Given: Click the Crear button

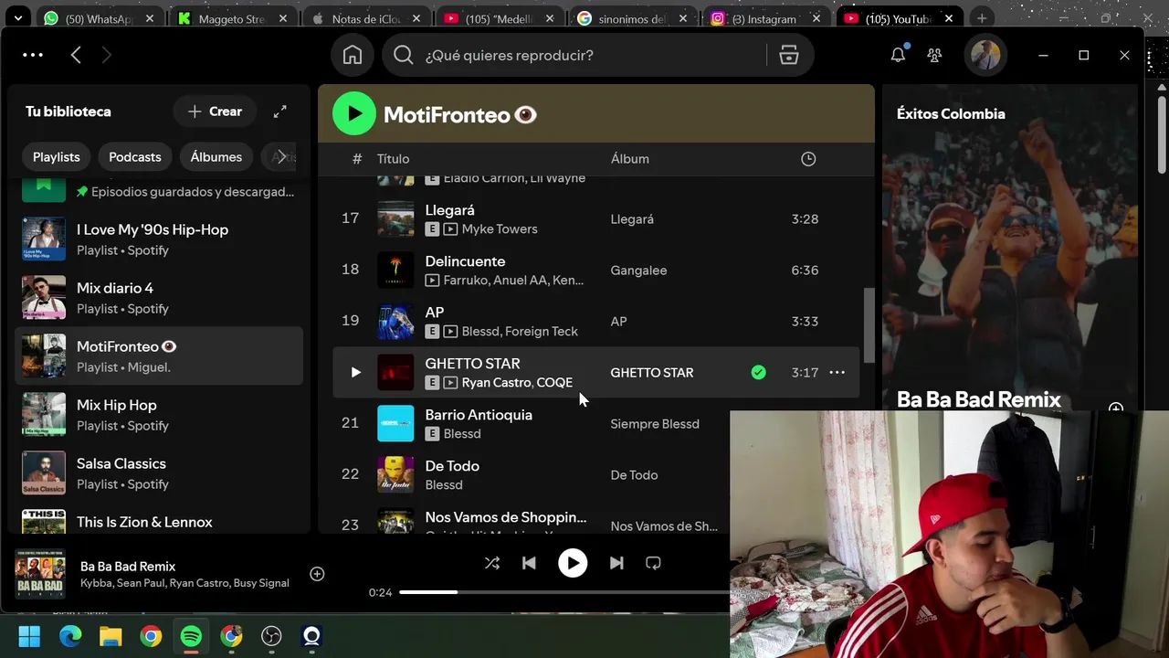Looking at the screenshot, I should [215, 111].
